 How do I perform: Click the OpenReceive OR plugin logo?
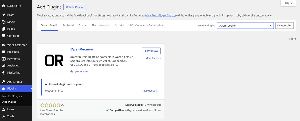[x=54, y=60]
